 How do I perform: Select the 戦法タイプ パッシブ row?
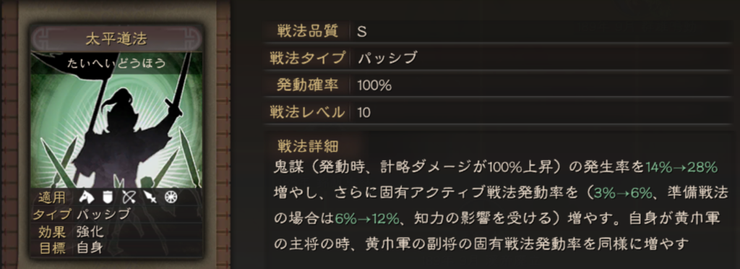click(499, 59)
